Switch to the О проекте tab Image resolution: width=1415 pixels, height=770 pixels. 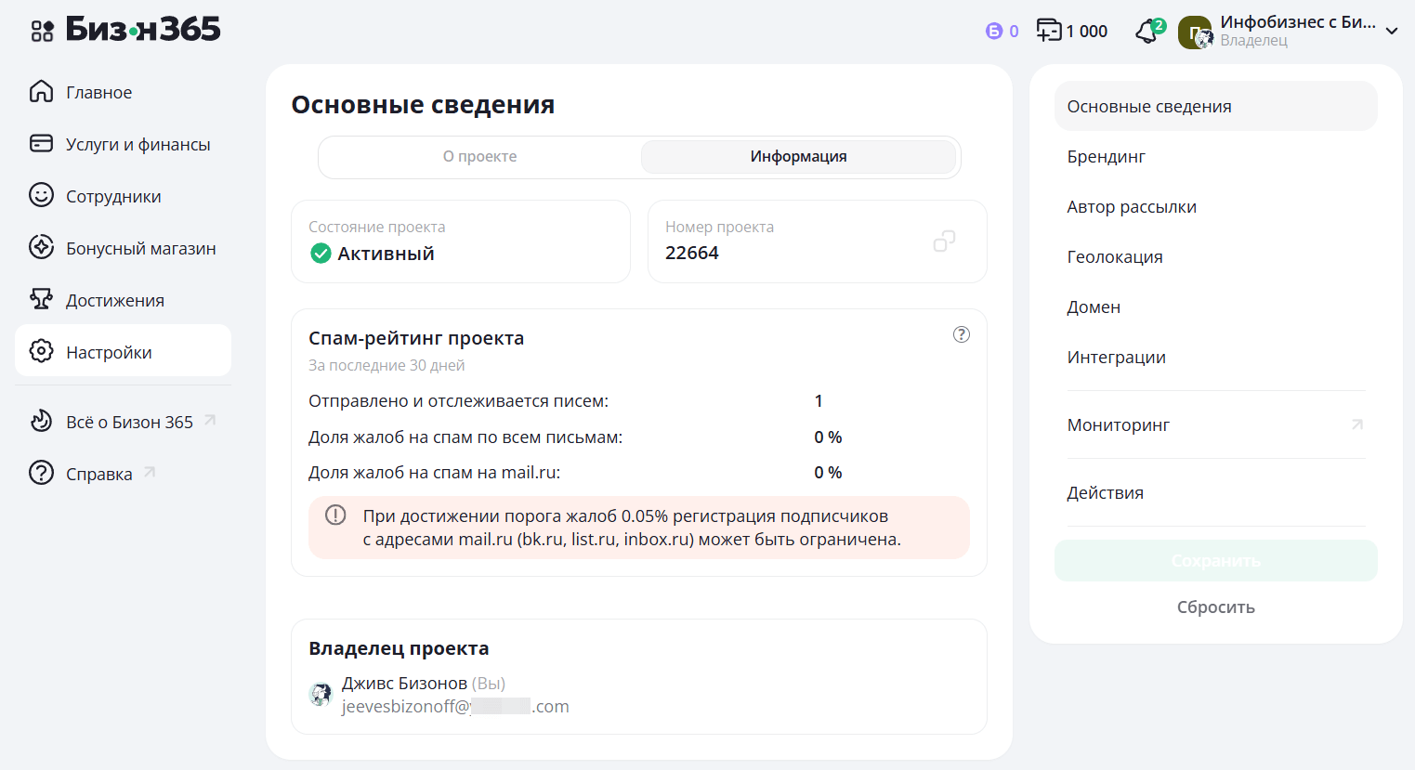point(479,157)
